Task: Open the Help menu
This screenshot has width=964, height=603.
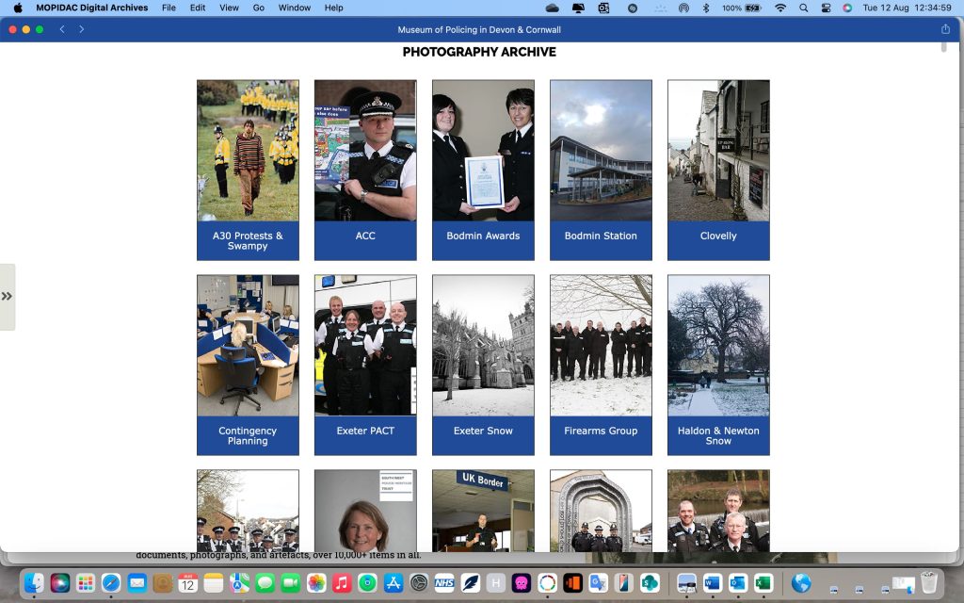Action: click(334, 8)
